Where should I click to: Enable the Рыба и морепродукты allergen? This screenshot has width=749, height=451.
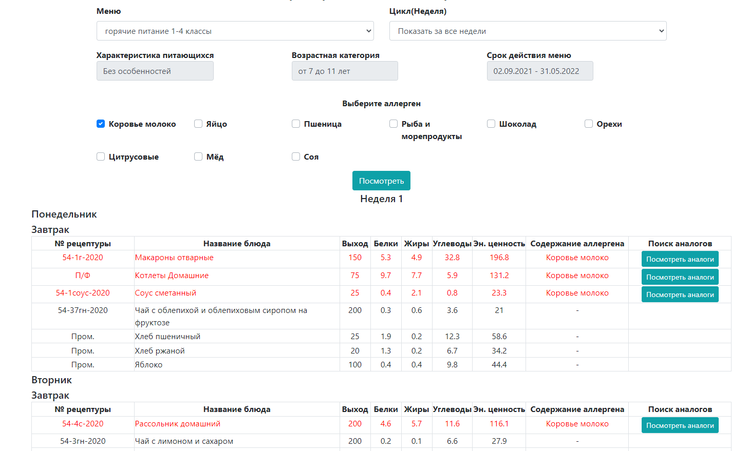point(394,124)
